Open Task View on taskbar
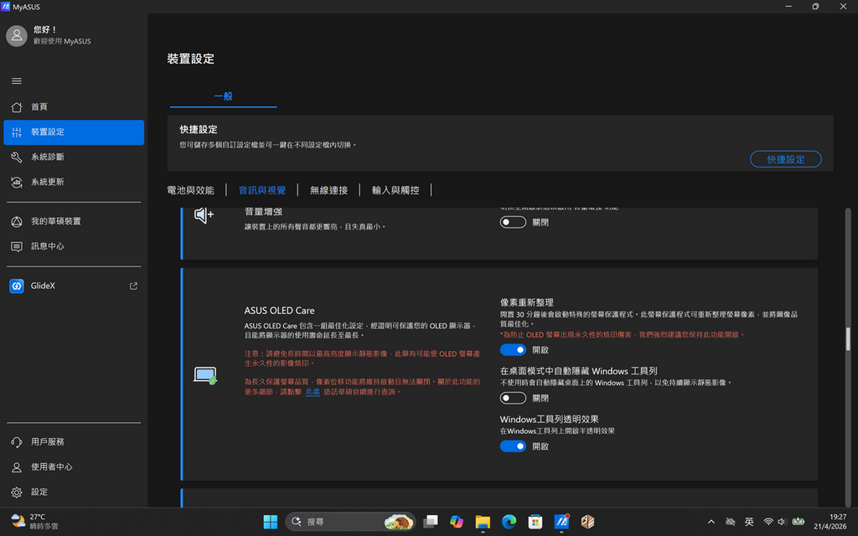 coord(431,522)
